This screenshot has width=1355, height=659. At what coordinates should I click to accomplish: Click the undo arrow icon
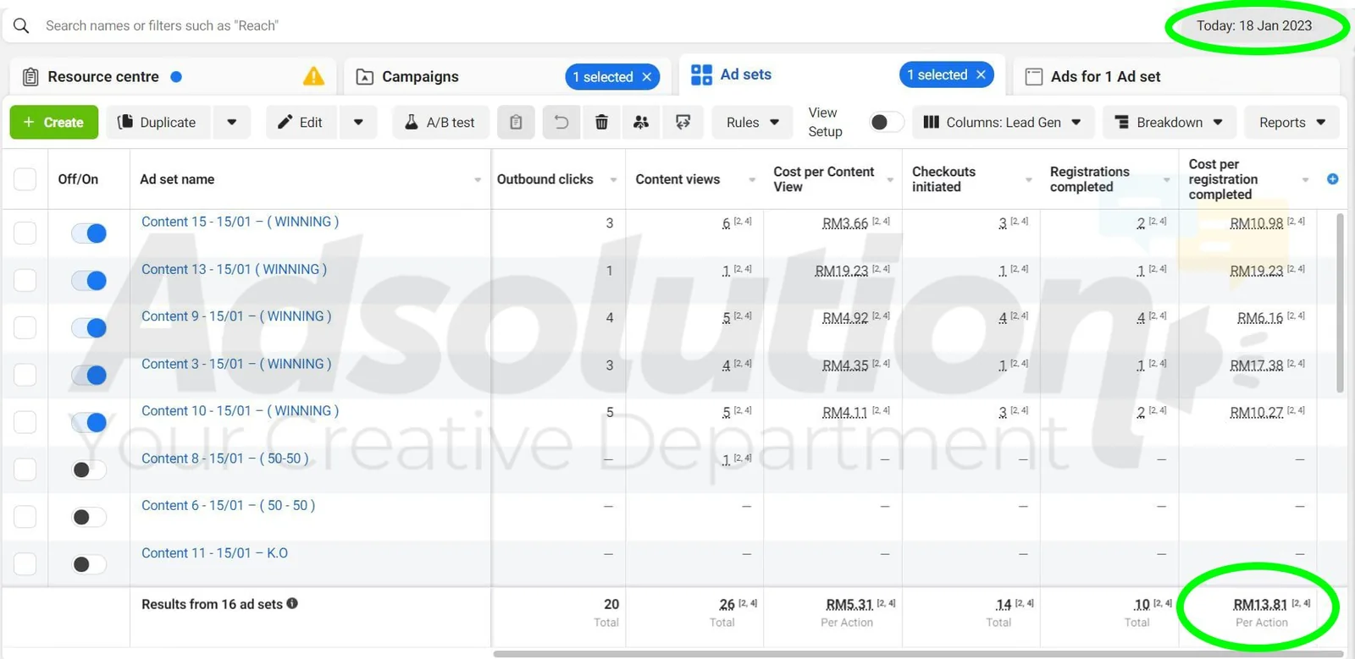pos(561,123)
